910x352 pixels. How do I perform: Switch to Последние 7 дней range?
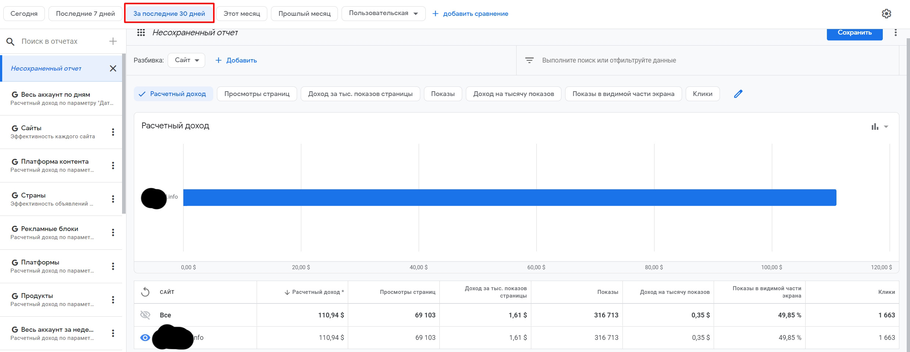pos(85,14)
